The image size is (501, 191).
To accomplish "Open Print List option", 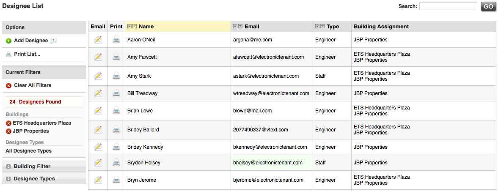I will [27, 54].
